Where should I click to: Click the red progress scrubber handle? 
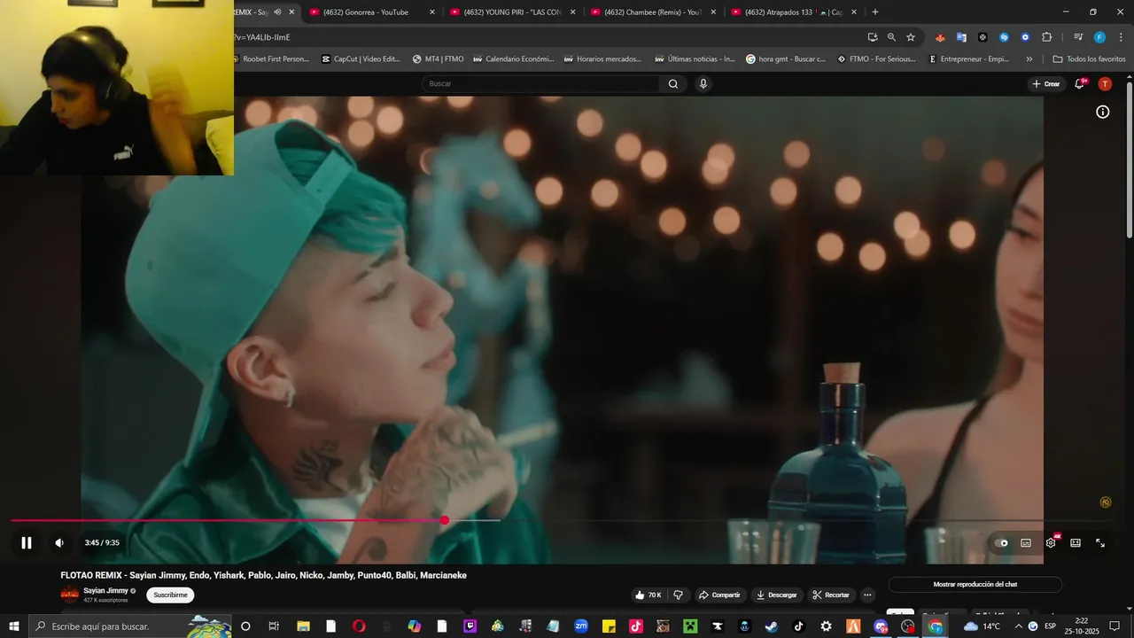pyautogui.click(x=444, y=520)
